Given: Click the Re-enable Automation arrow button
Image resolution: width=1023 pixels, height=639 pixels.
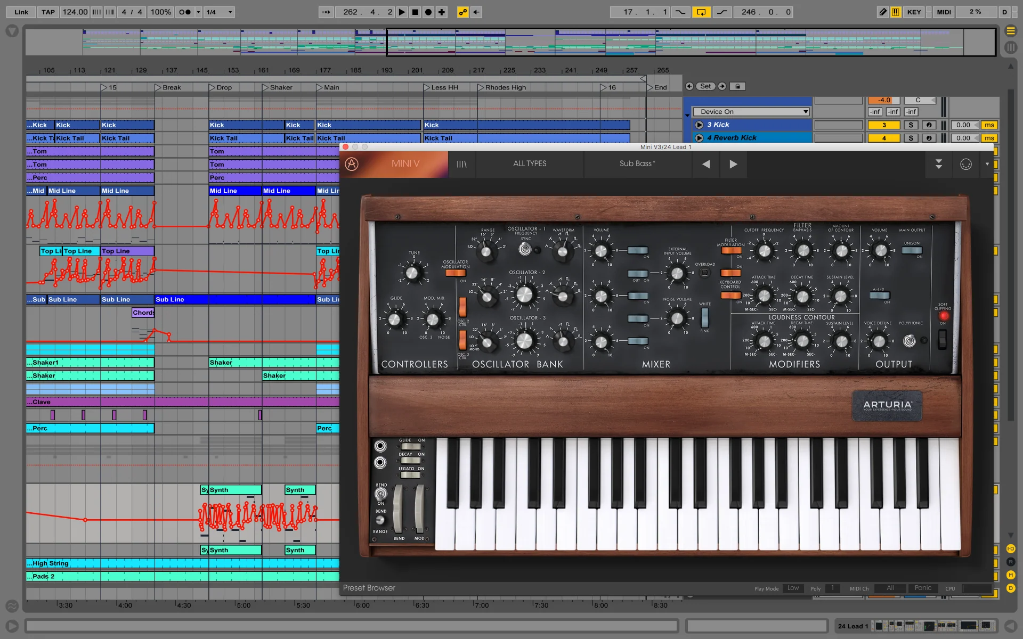Looking at the screenshot, I should pyautogui.click(x=476, y=12).
